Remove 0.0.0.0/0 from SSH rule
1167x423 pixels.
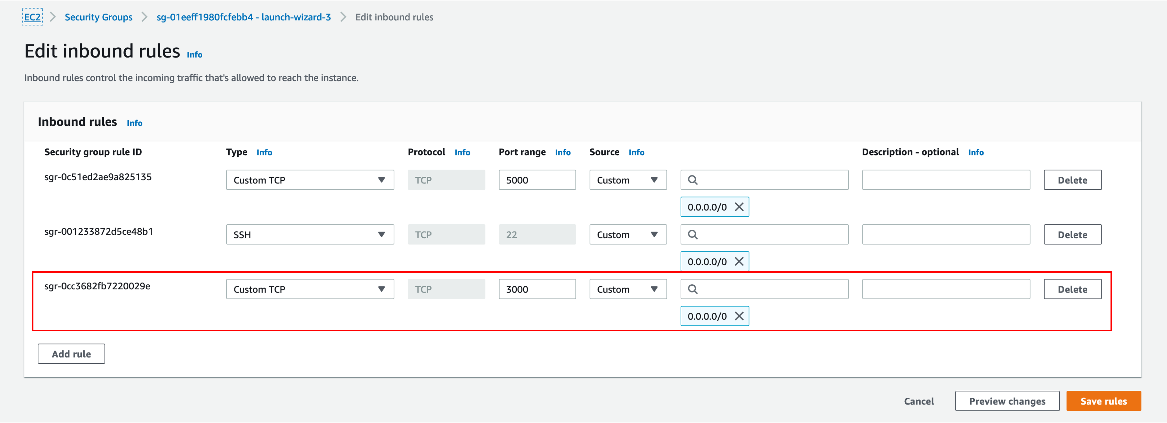(x=739, y=261)
